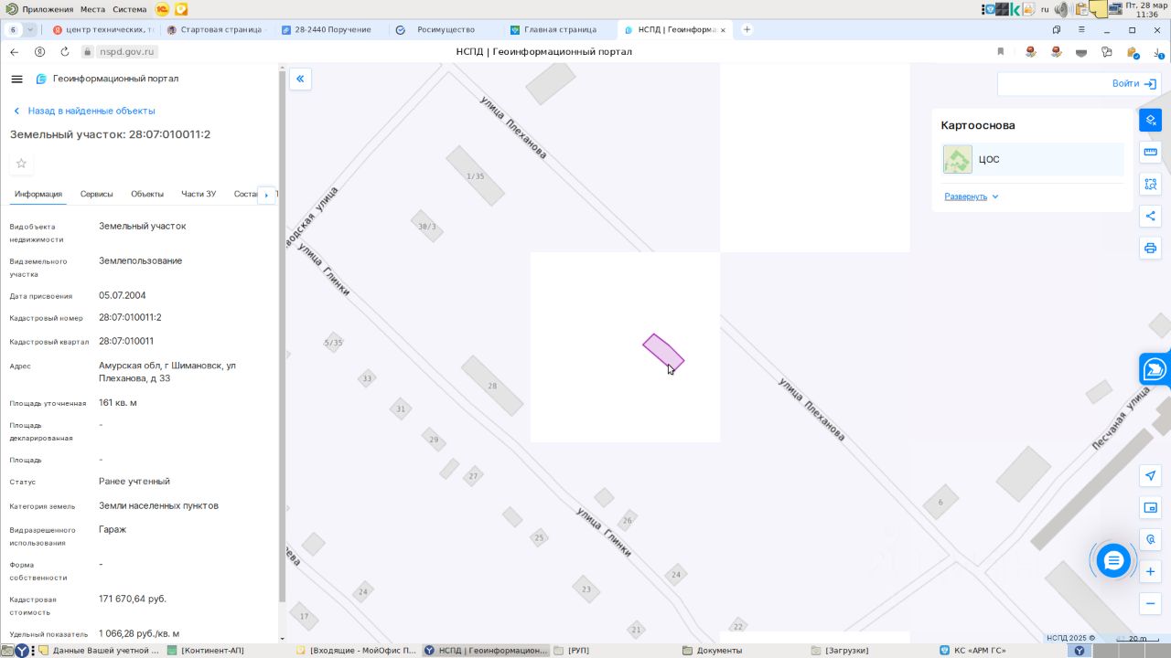Click the 1C icon in top system panel
Viewport: 1171px width, 658px height.
click(x=162, y=9)
